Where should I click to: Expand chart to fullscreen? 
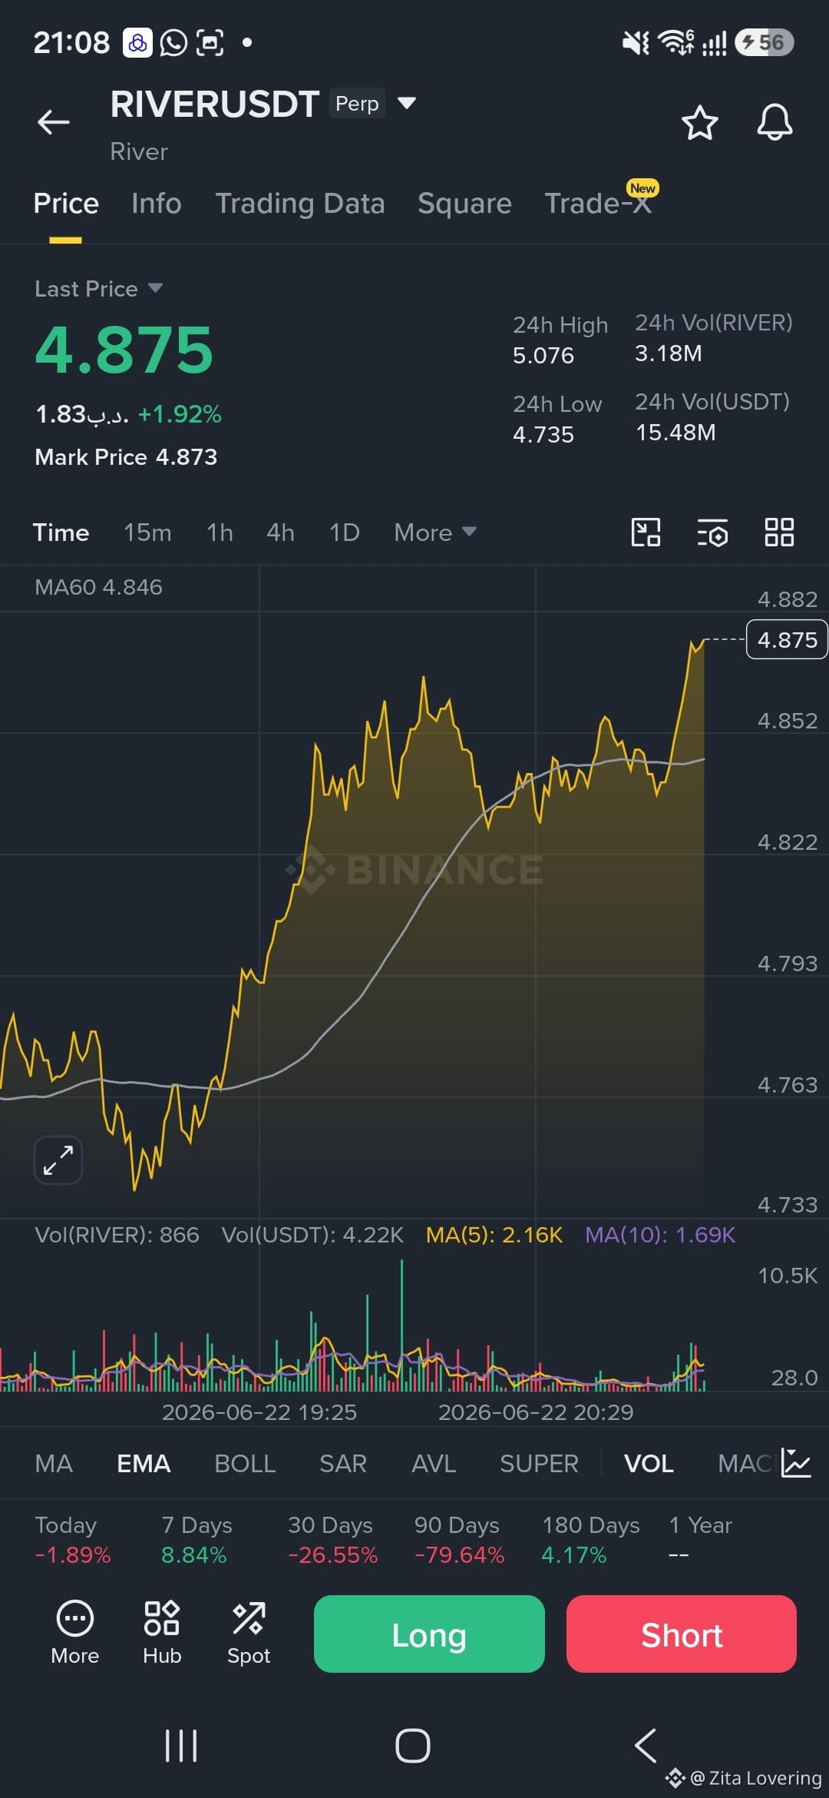[x=58, y=1159]
